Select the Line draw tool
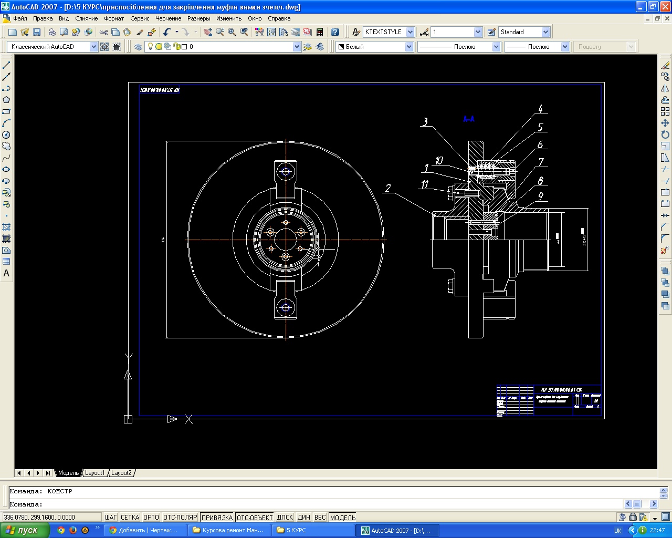Image resolution: width=672 pixels, height=538 pixels. click(6, 65)
